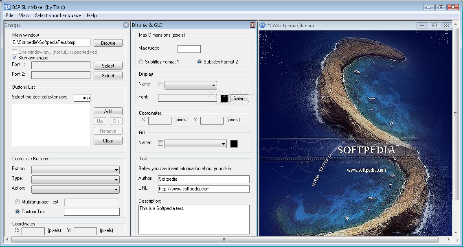Viewport: 463px width, 247px height.
Task: Open the File menu
Action: point(10,15)
